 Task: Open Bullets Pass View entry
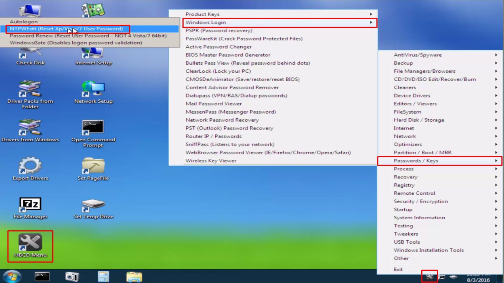[x=273, y=63]
